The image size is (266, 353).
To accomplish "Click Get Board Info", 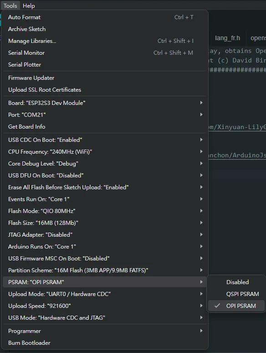I will pos(105,126).
